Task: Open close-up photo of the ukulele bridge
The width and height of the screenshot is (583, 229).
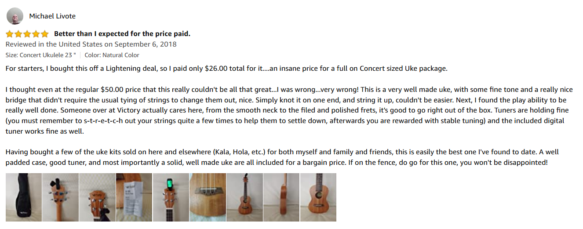Action: coord(208,197)
